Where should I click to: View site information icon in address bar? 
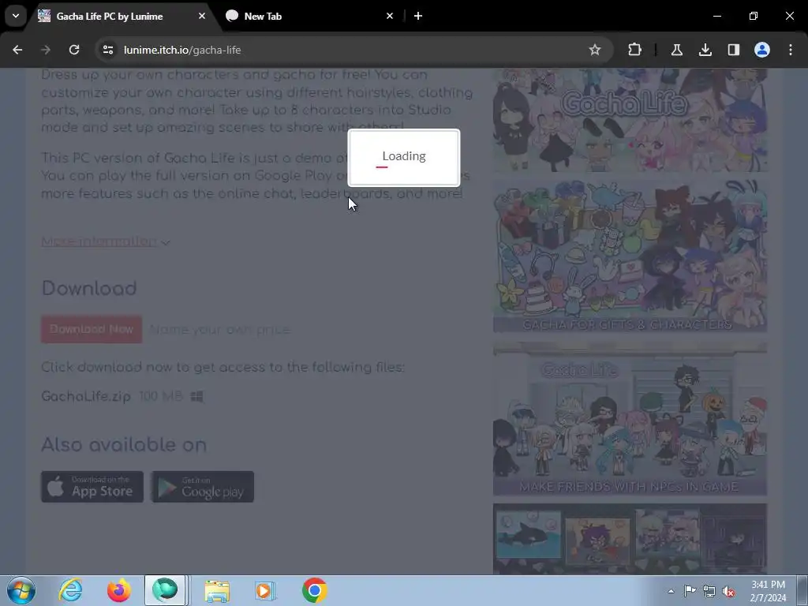108,50
